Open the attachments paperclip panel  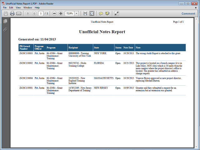click(5, 30)
